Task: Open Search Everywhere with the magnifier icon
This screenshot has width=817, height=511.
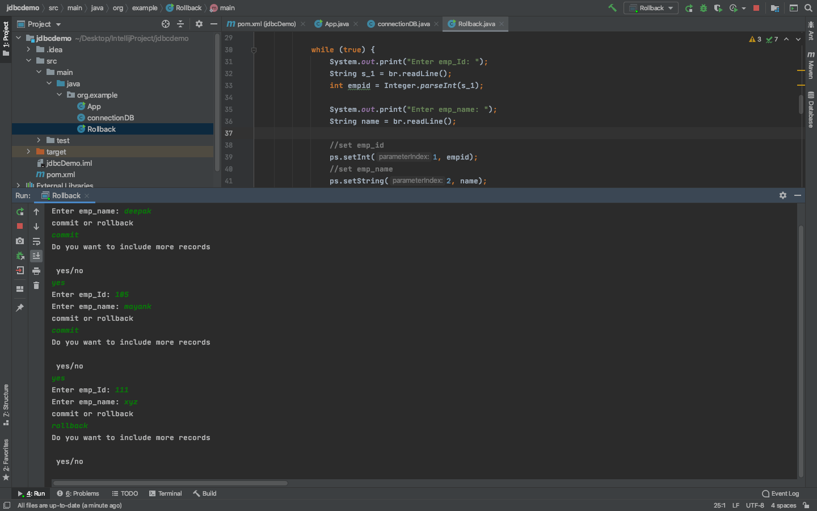Action: [808, 8]
